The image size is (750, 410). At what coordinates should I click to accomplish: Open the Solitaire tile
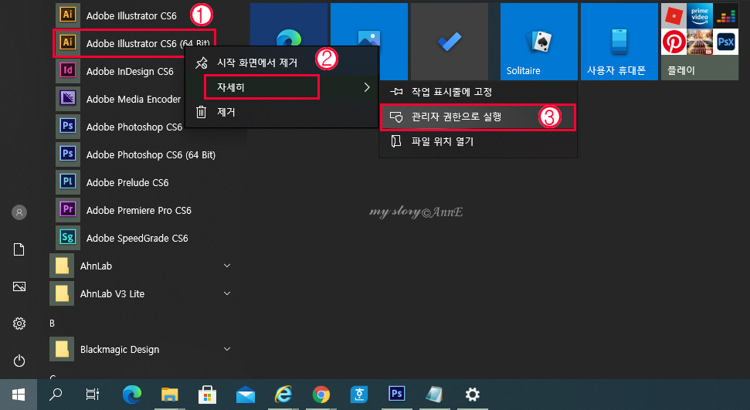538,41
